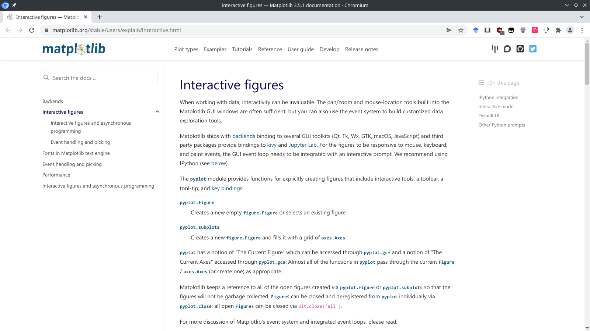
Task: Open the Develop nav item
Action: pos(330,49)
